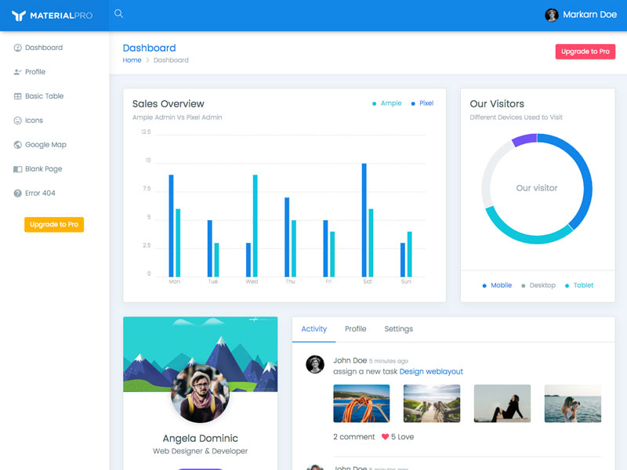Click the search icon in top bar
This screenshot has width=627, height=470.
(118, 13)
